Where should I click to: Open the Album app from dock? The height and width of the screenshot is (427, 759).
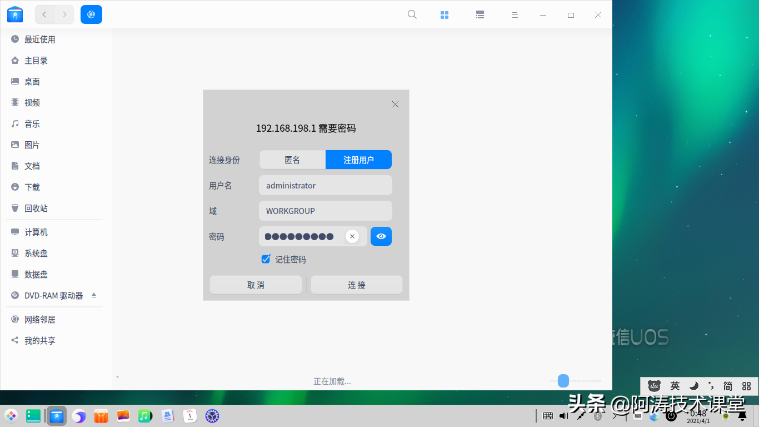coord(123,415)
